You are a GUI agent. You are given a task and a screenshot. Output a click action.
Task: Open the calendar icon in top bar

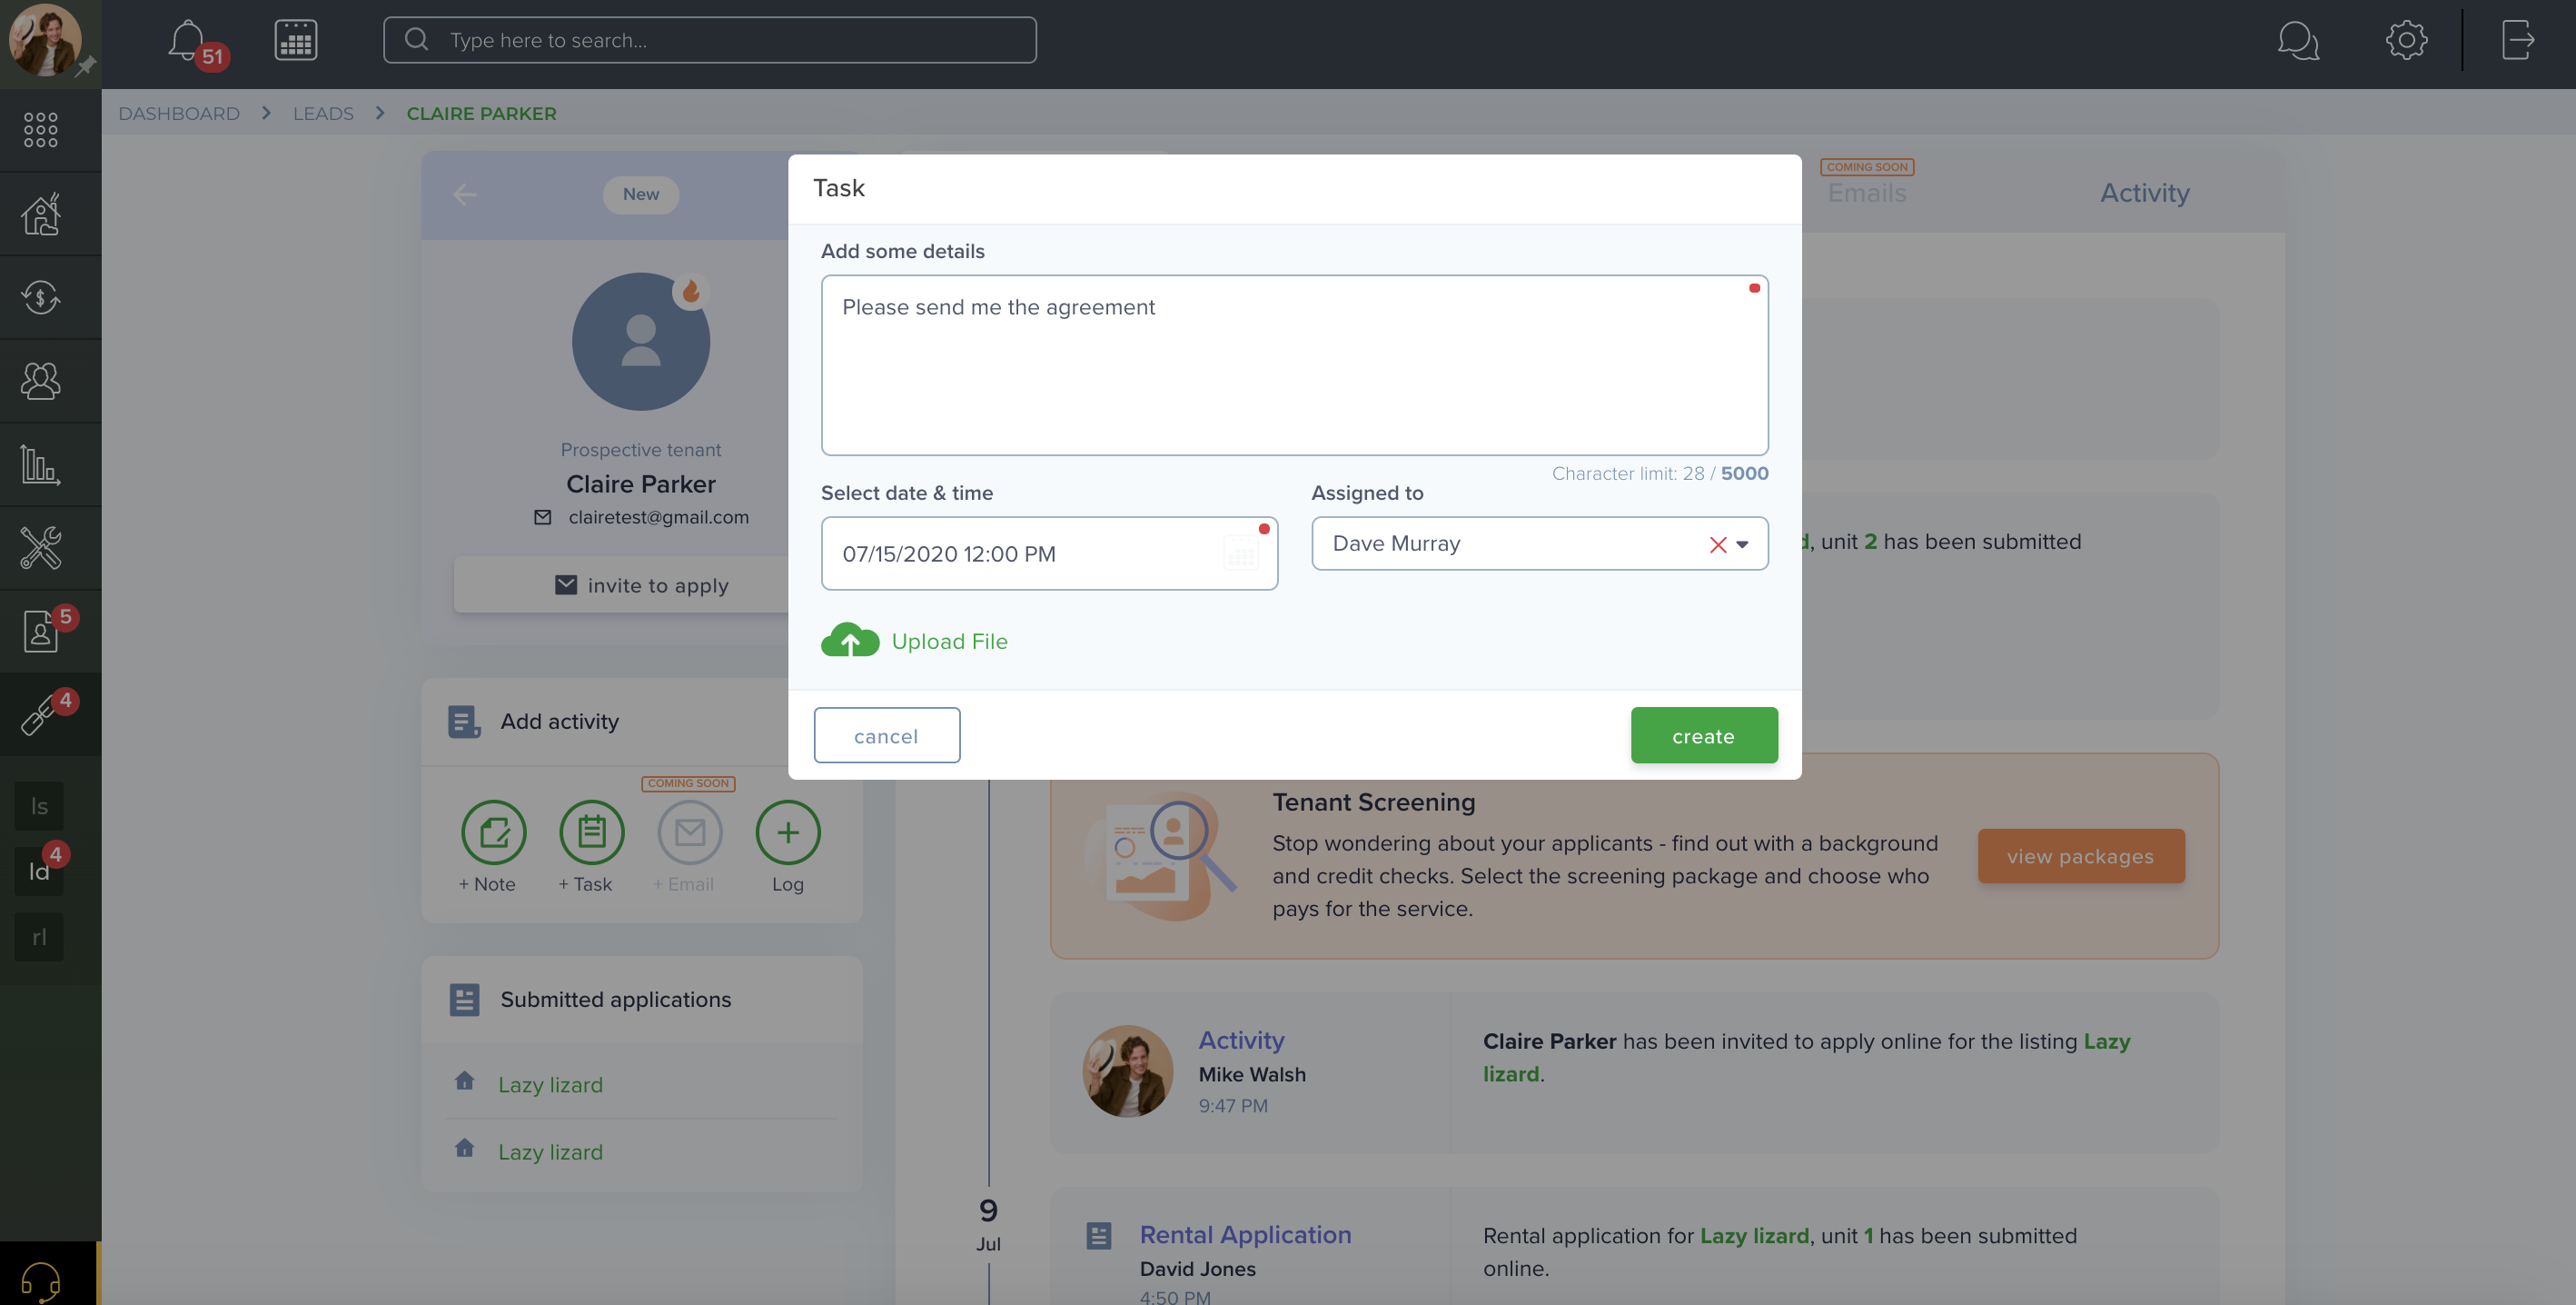coord(296,40)
